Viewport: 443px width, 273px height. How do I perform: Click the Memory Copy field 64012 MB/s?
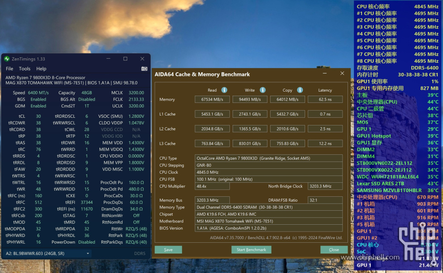287,99
